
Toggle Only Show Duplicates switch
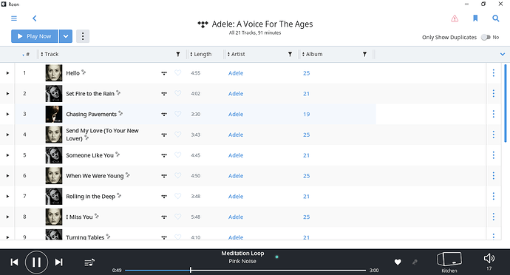(x=486, y=38)
